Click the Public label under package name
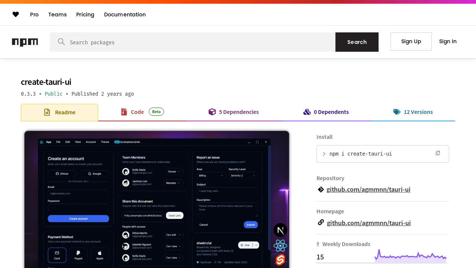Viewport: 476px width, 268px height. 54,94
